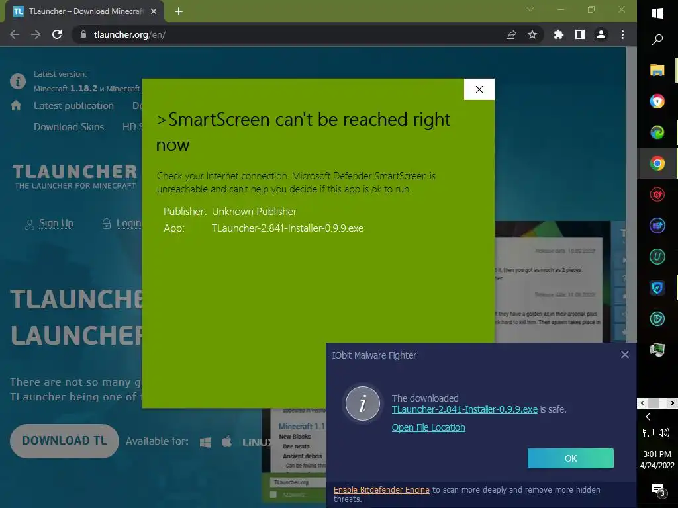
Task: Open Chrome three-dot menu
Action: pyautogui.click(x=622, y=34)
